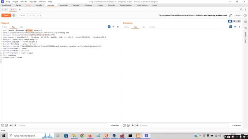The width and height of the screenshot is (248, 139).
Task: Select the Raw response tab
Action: (135, 27)
